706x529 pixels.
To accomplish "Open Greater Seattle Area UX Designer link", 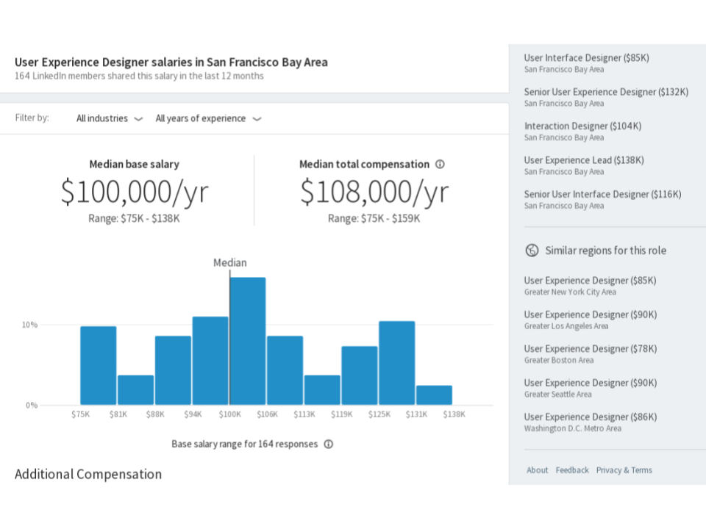I will click(x=591, y=388).
